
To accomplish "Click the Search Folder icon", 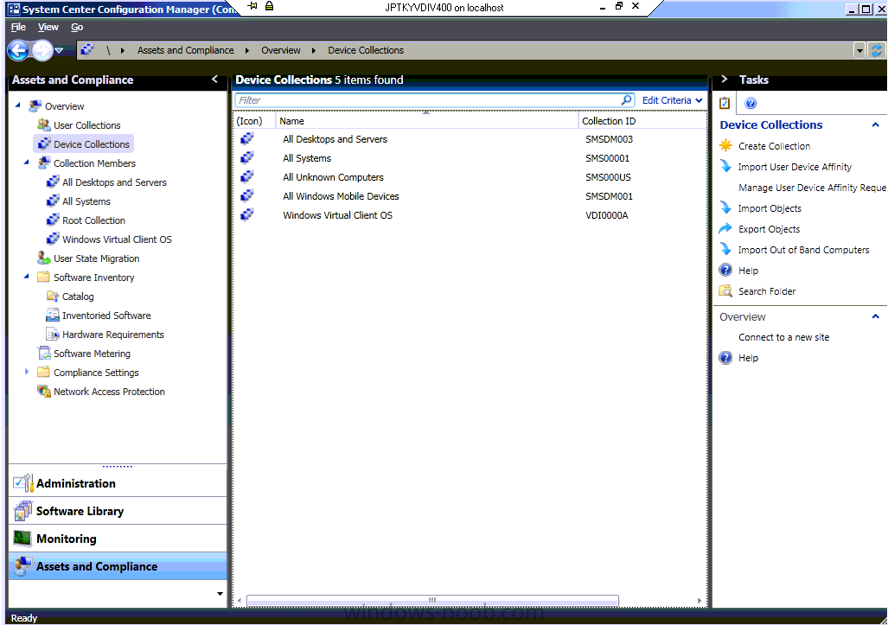I will (725, 291).
